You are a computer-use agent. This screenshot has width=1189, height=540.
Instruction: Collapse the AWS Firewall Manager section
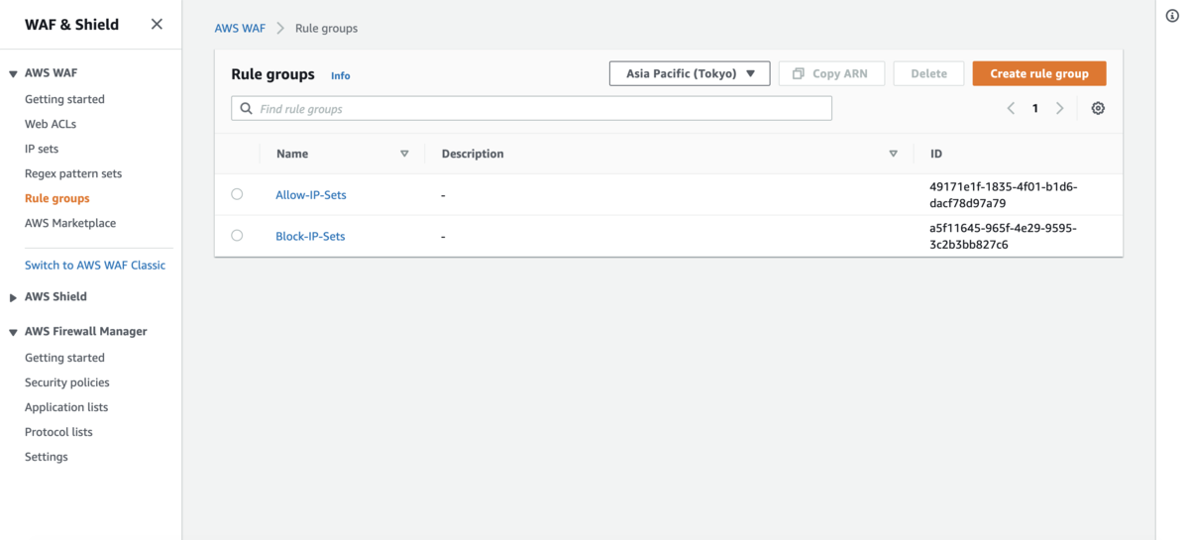coord(14,332)
